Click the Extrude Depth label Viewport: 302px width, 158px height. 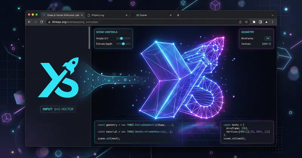(x=104, y=44)
